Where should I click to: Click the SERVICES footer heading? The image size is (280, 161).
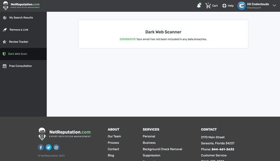tap(151, 129)
